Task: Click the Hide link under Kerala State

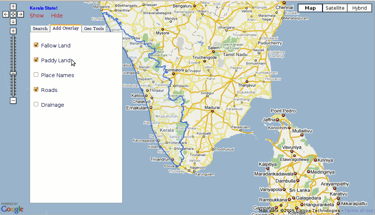Action: 56,16
